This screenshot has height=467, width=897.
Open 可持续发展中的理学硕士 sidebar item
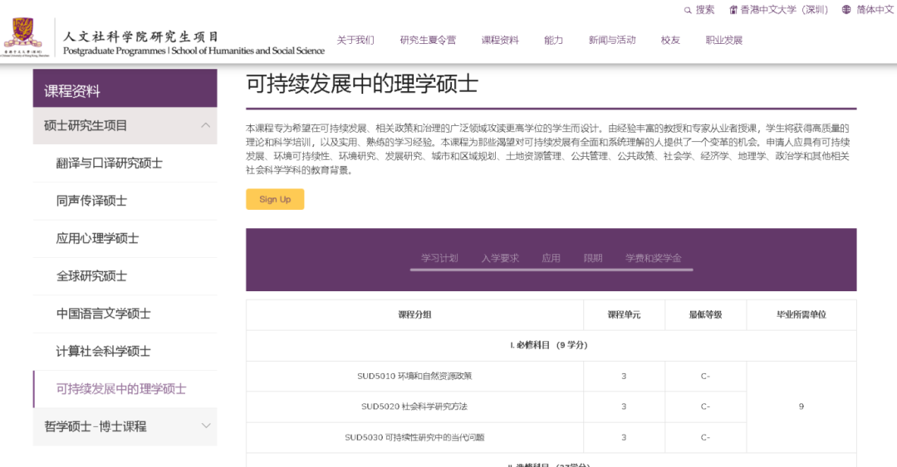120,389
